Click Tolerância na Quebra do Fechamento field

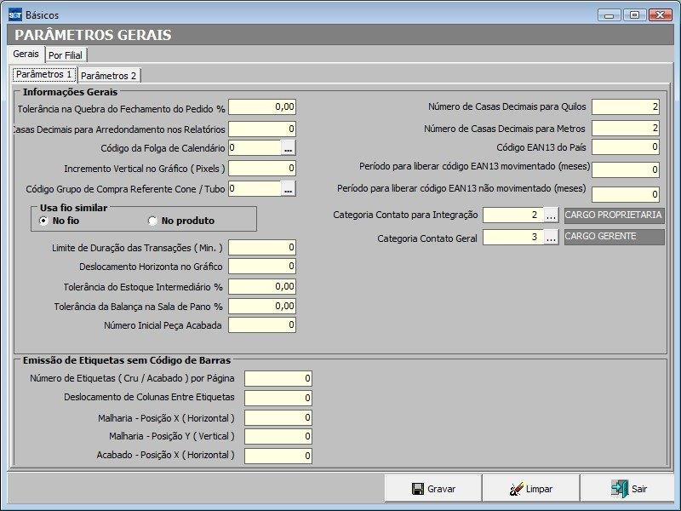[261, 107]
